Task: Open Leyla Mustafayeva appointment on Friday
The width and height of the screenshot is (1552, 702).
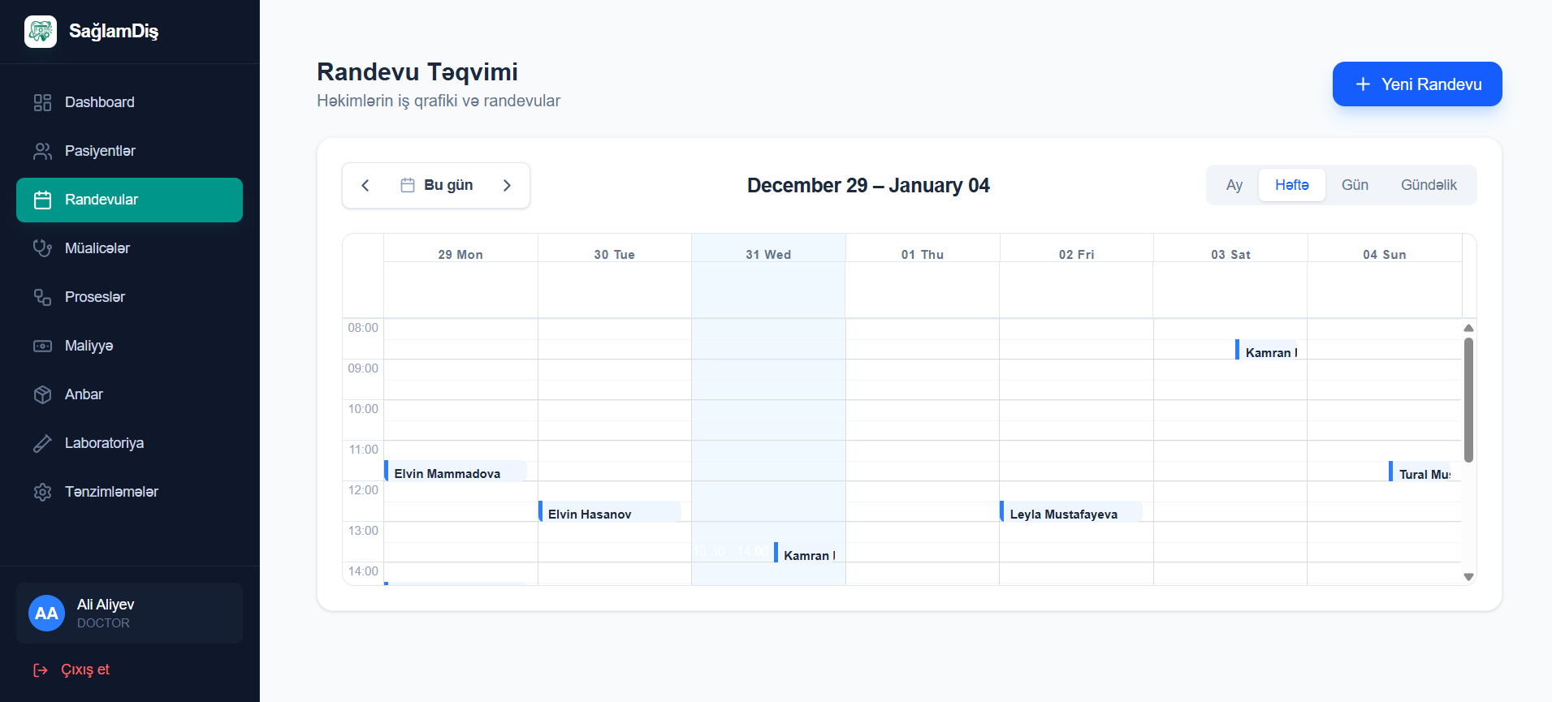Action: [1070, 511]
